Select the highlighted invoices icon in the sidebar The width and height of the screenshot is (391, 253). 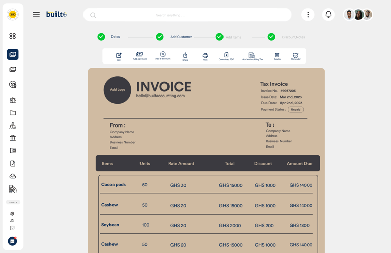pos(13,54)
